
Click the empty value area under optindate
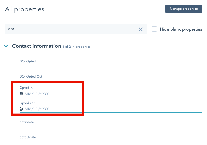pos(111,128)
